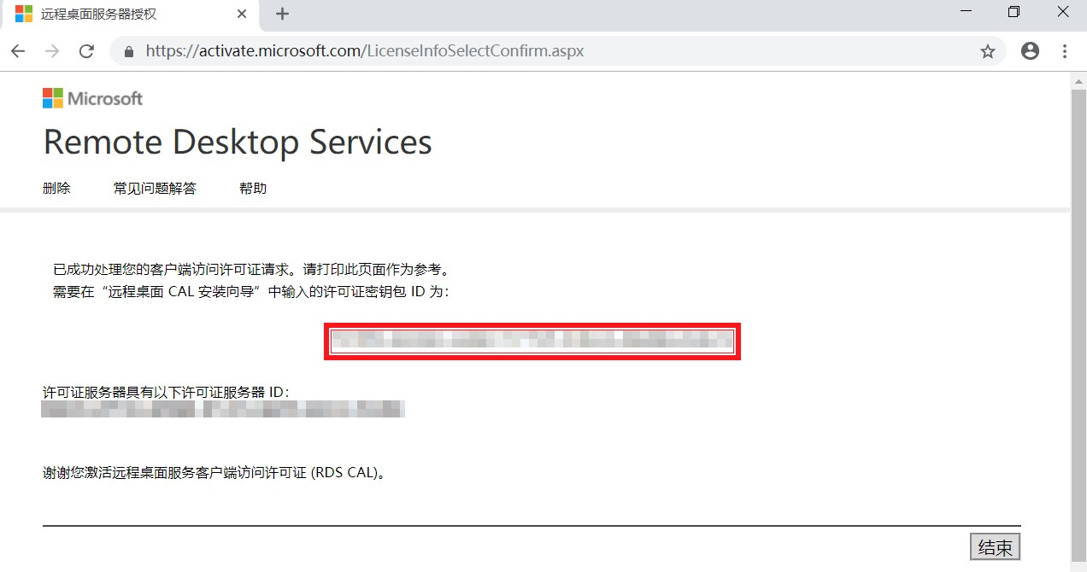
Task: Click the text 许可证服务器具有以下许可证服务器 ID
Action: pyautogui.click(x=166, y=393)
